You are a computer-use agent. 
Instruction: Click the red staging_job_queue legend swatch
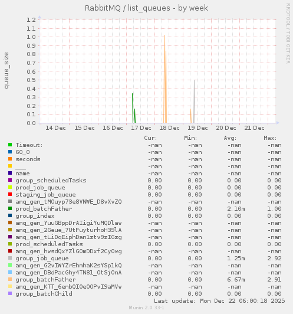point(10,194)
